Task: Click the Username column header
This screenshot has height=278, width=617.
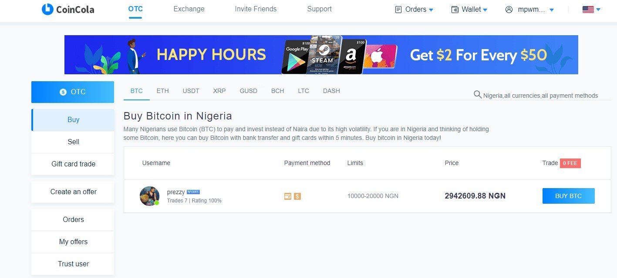Action: tap(156, 163)
